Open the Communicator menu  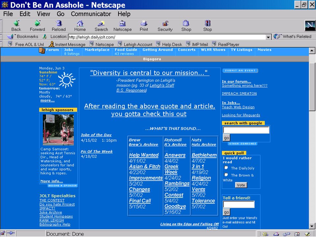pyautogui.click(x=91, y=14)
